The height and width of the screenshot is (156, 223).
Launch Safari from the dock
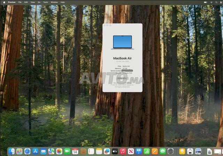click(x=27, y=151)
